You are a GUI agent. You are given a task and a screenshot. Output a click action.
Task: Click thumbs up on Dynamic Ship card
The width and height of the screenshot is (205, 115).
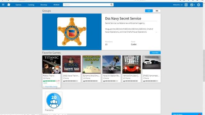(84, 81)
